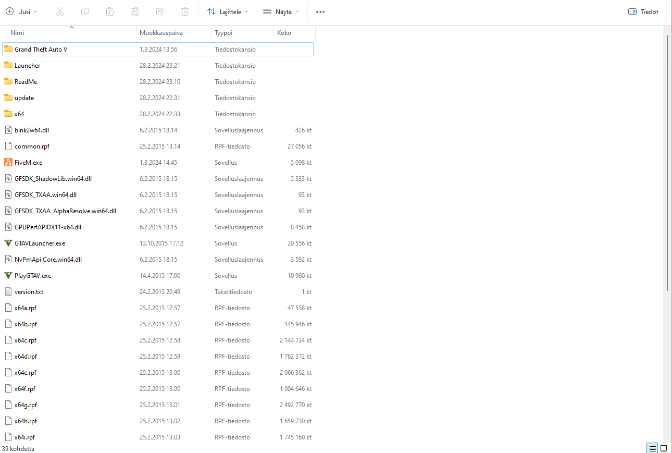Click the 2 492 770 kt size value
672x453 pixels.
(295, 405)
